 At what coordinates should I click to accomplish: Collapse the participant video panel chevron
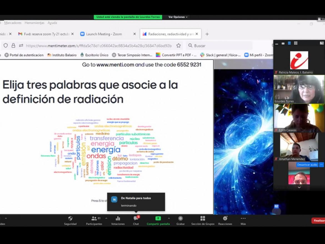tap(299, 188)
